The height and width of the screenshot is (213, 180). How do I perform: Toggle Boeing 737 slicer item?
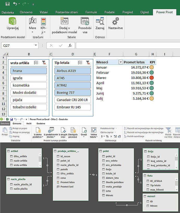tap(73, 93)
